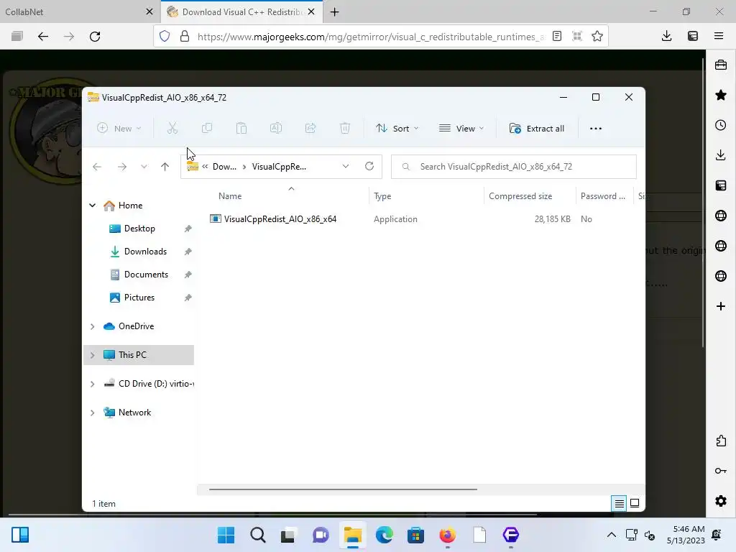736x552 pixels.
Task: Open settings gear in browser sidebar
Action: pos(720,501)
